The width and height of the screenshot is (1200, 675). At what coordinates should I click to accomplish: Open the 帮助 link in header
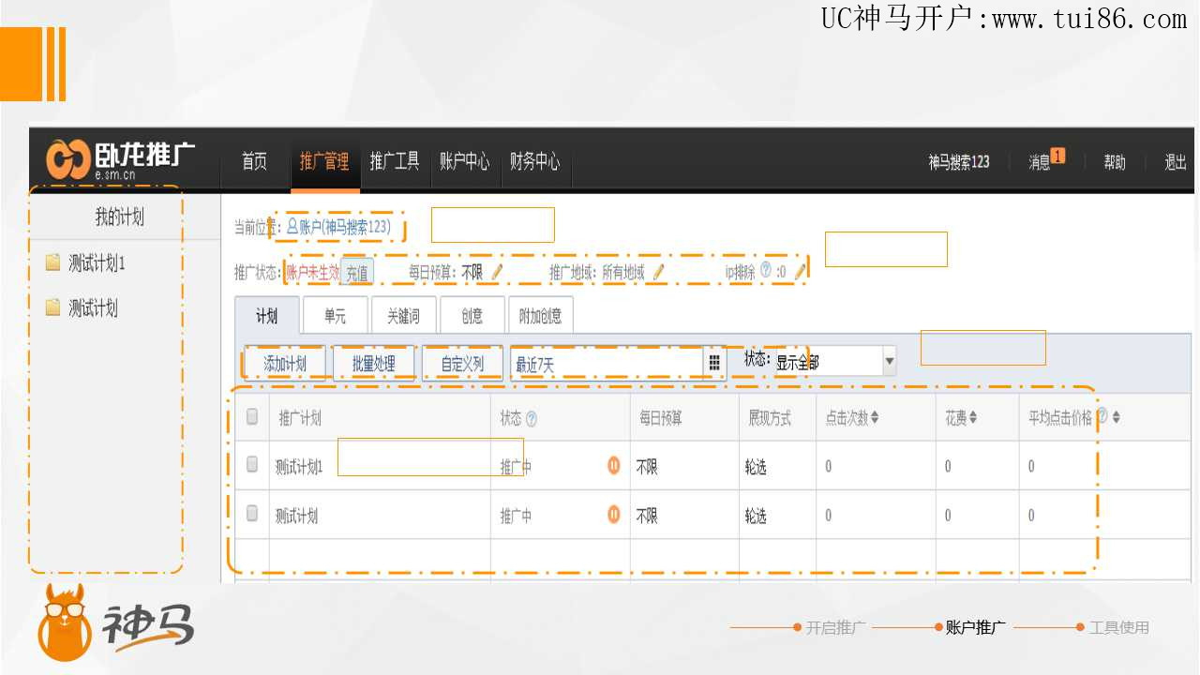coord(1115,162)
